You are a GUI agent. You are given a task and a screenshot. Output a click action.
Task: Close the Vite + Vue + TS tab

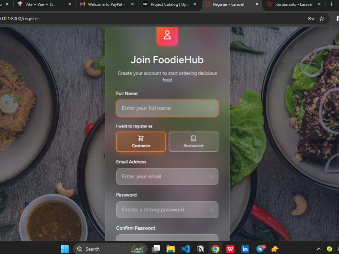coord(69,4)
